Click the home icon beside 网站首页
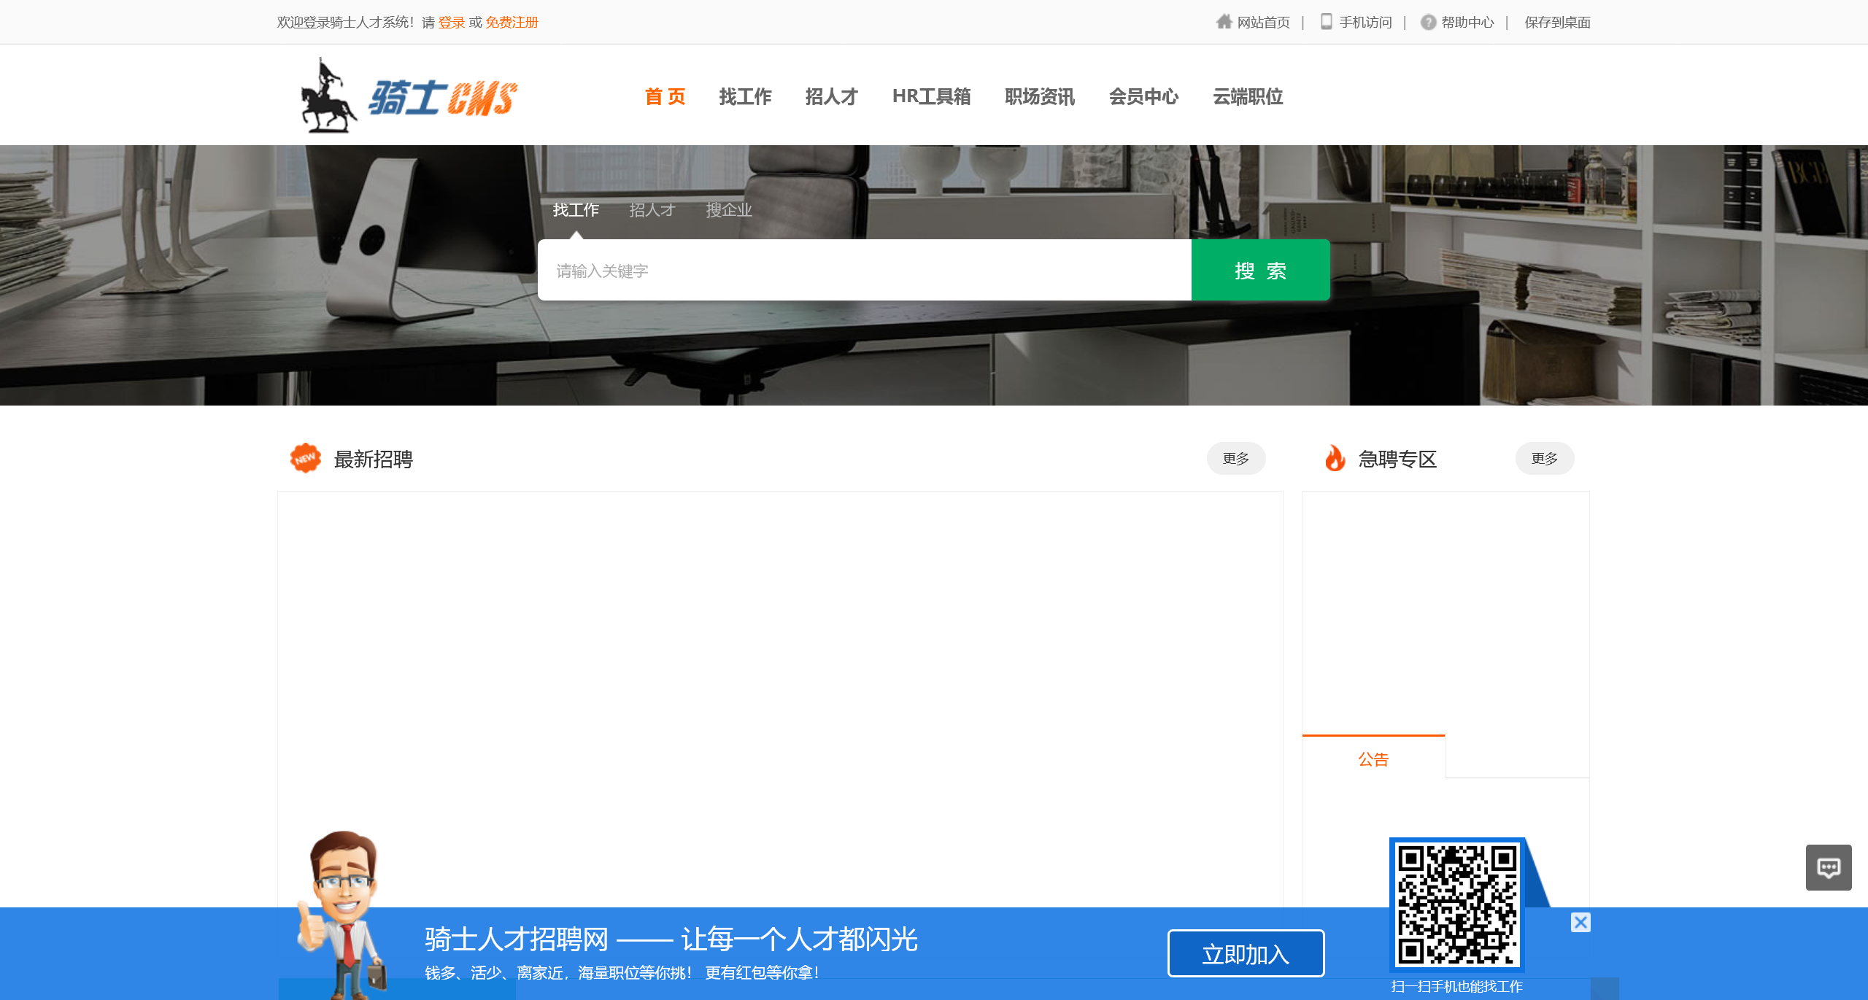 tap(1224, 22)
